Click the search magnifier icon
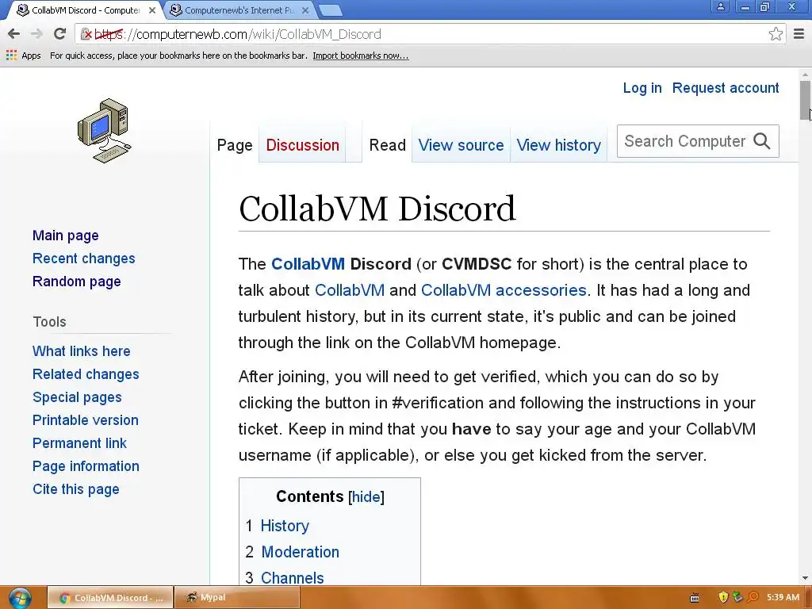Viewport: 812px width, 609px height. [762, 141]
